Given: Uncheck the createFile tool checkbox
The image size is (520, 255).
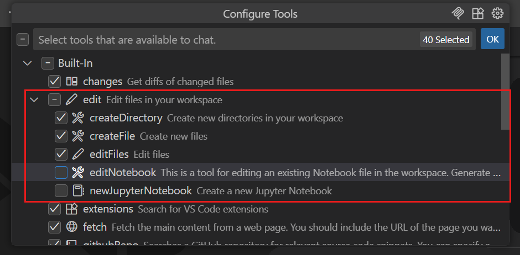Looking at the screenshot, I should tap(61, 136).
